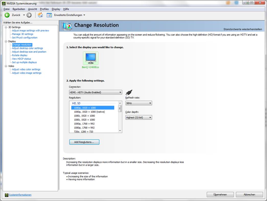Click the Forward arrow icon
Screen dimensions: 267x201
(29, 15)
